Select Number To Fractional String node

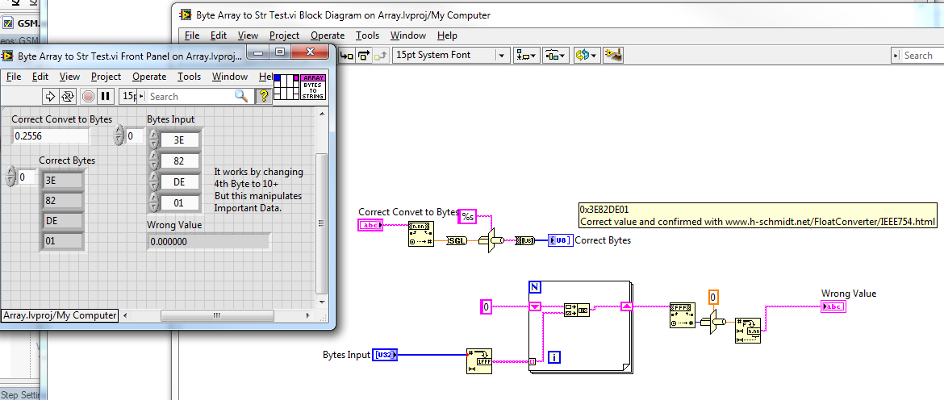point(747,331)
